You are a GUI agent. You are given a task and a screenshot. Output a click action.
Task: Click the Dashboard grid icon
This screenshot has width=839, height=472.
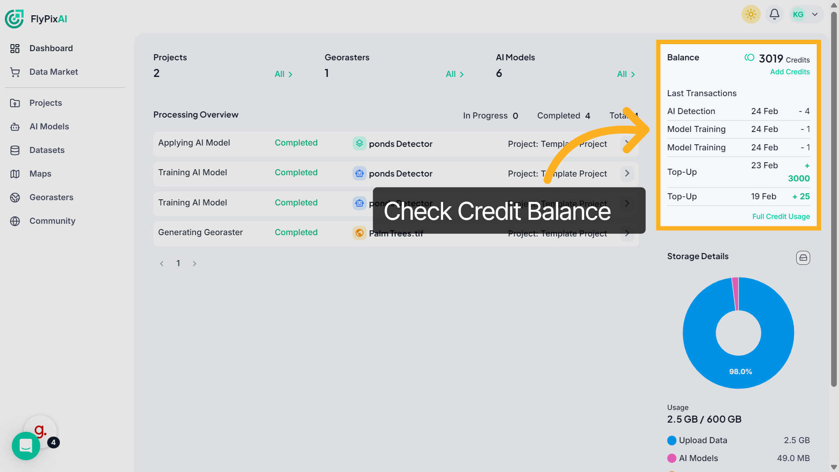click(15, 49)
